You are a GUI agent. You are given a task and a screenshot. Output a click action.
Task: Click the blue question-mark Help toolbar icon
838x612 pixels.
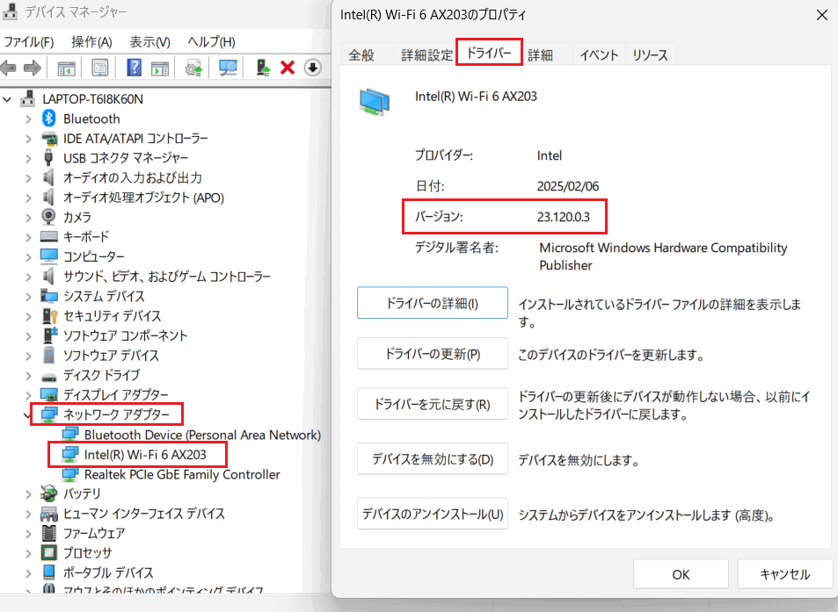coord(134,68)
